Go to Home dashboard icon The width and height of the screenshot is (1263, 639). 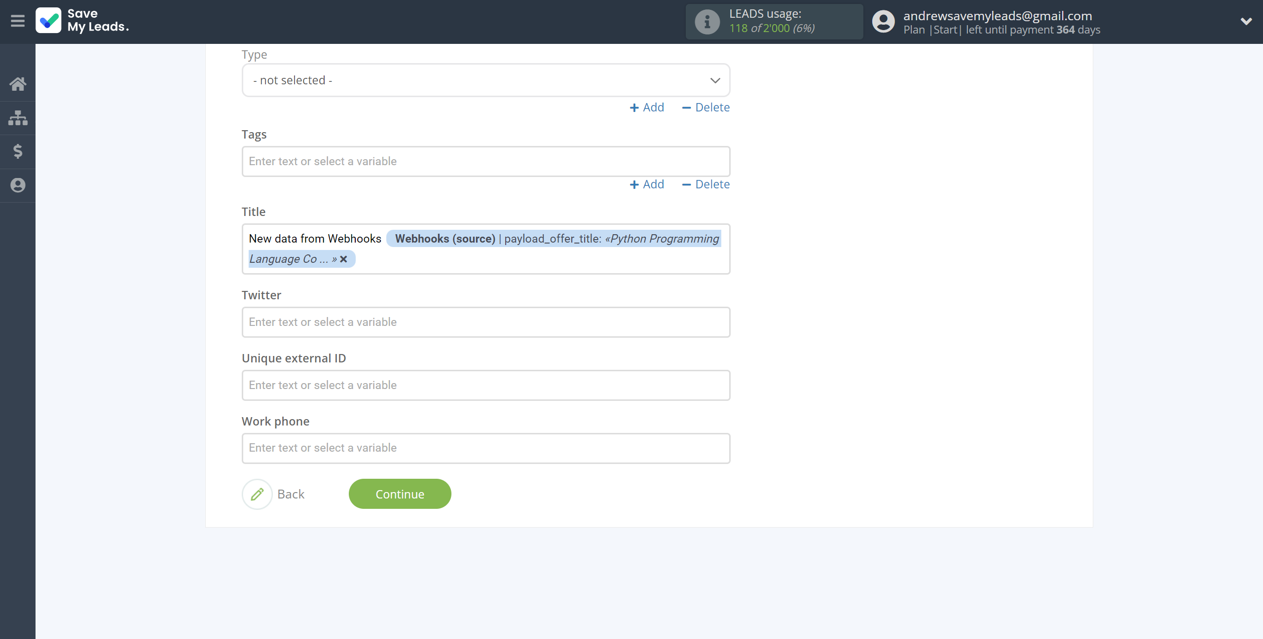click(x=18, y=84)
